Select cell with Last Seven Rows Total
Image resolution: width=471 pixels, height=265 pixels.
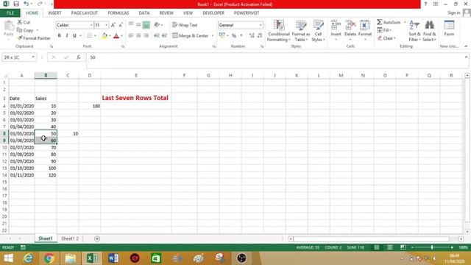point(135,98)
